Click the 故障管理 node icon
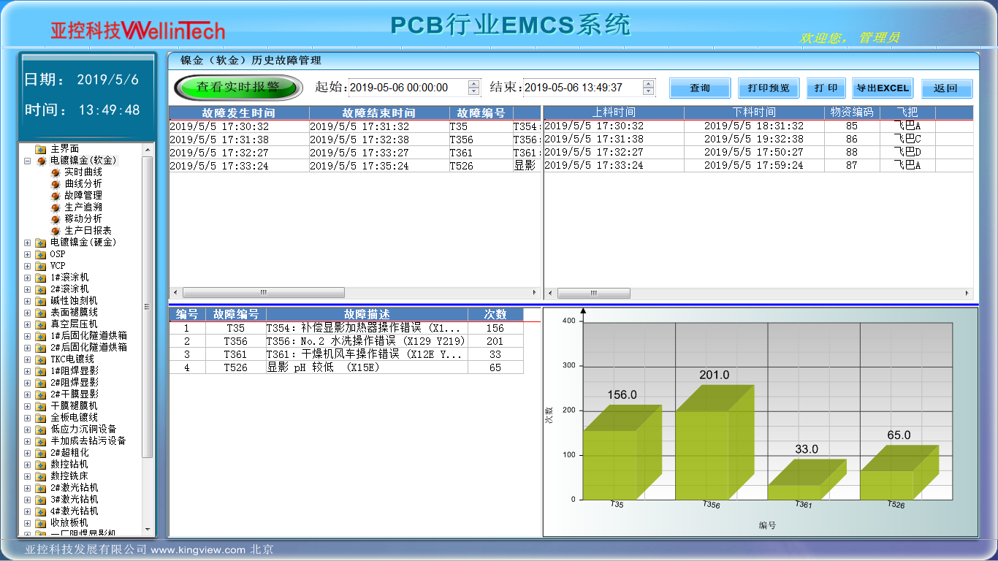The height and width of the screenshot is (561, 998). point(55,196)
